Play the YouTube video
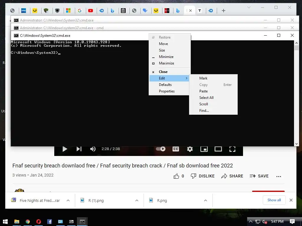Image resolution: width=302 pixels, height=226 pixels. (65, 149)
